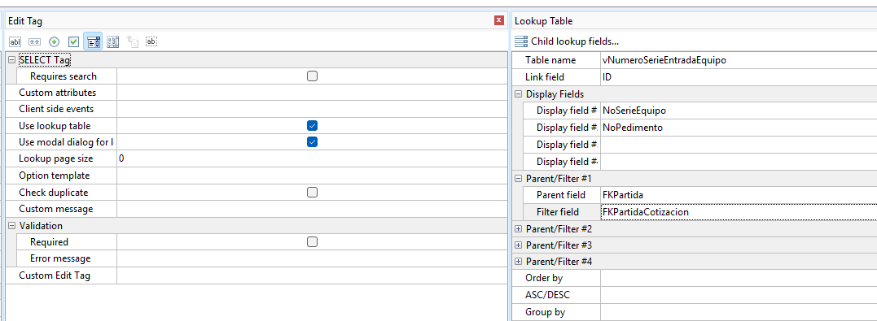The height and width of the screenshot is (321, 877).
Task: Enable the Required validation checkbox
Action: (312, 241)
